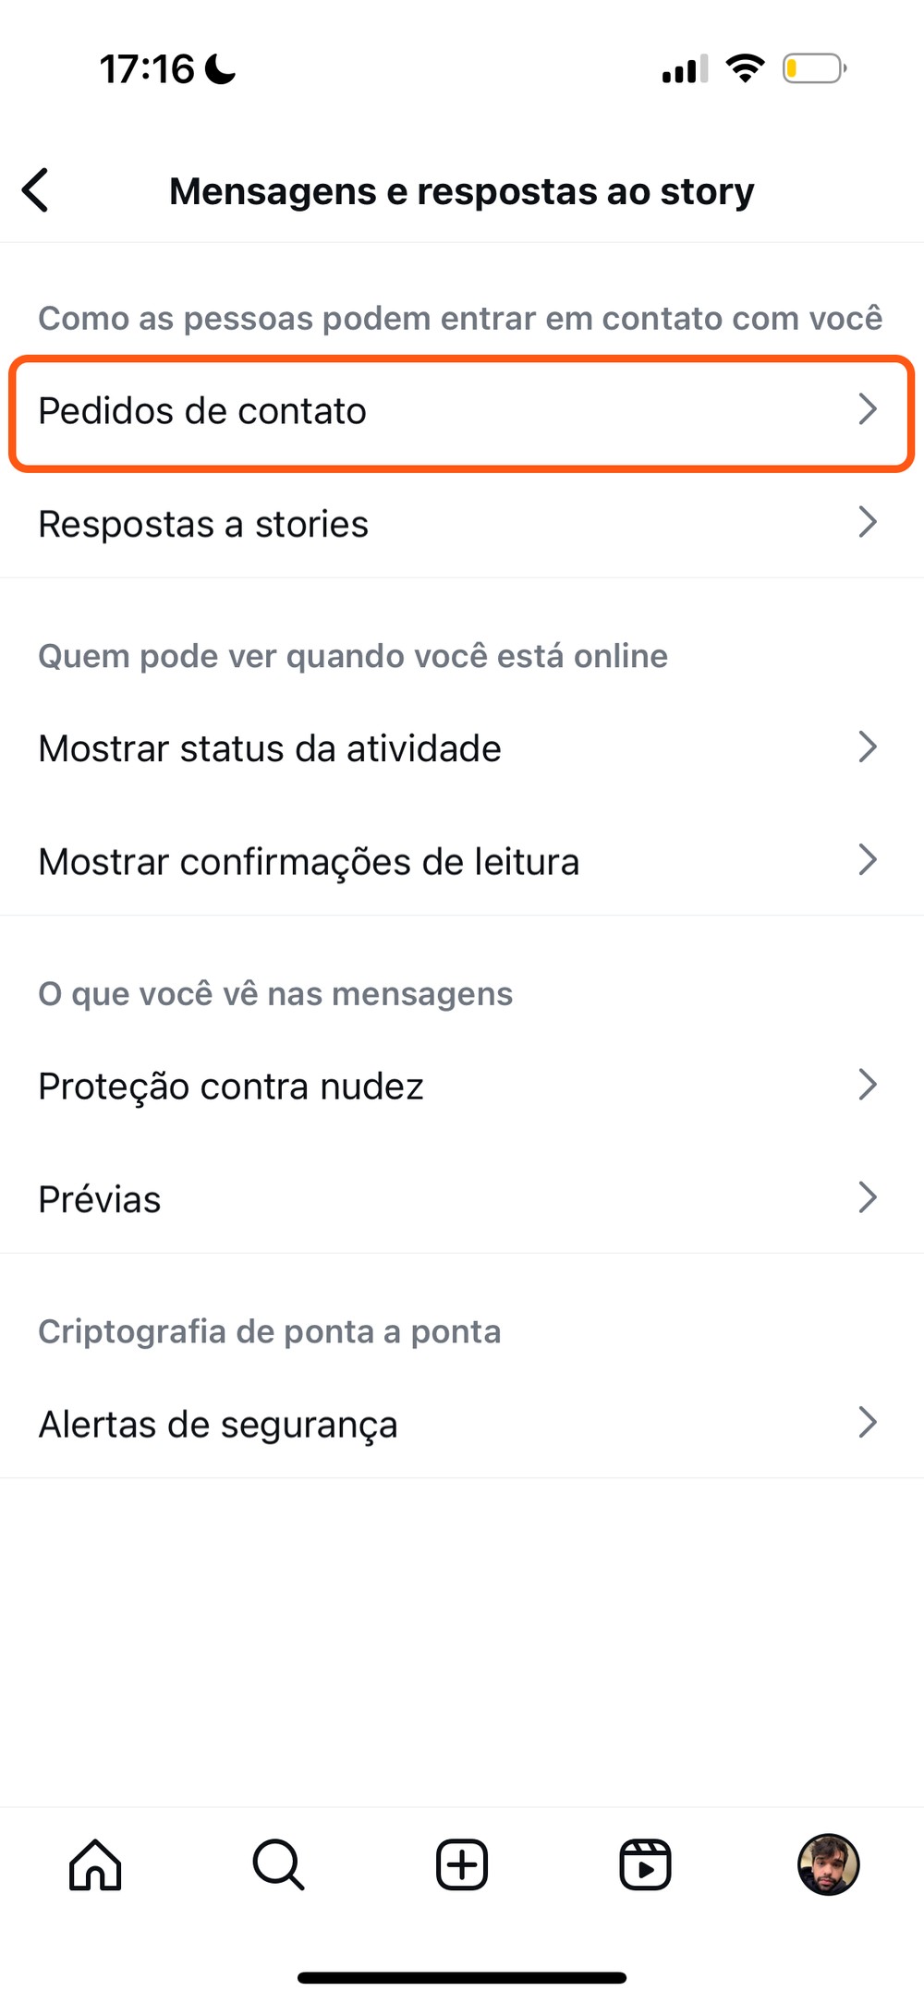The height and width of the screenshot is (2003, 924).
Task: Tap the home indicator bar
Action: pos(462,1977)
